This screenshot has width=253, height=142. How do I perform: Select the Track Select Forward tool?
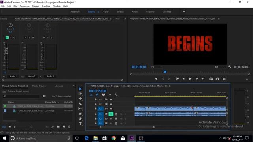(80, 94)
